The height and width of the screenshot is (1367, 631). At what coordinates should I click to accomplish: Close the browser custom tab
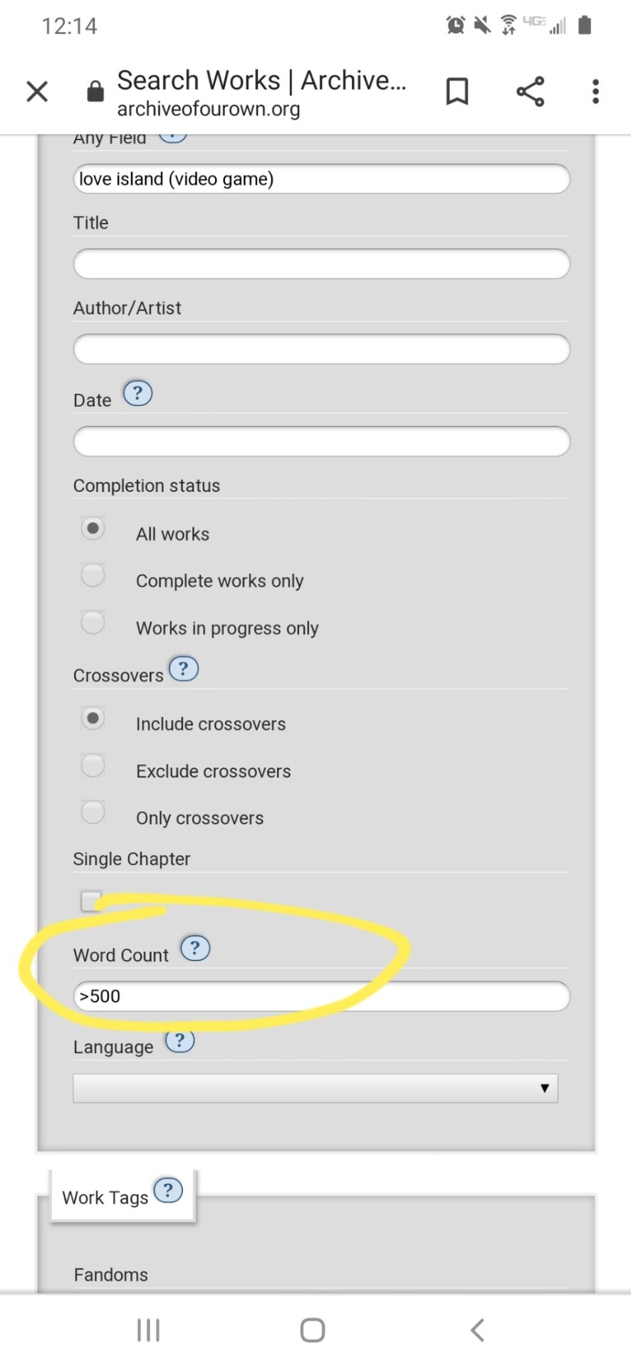[x=37, y=92]
